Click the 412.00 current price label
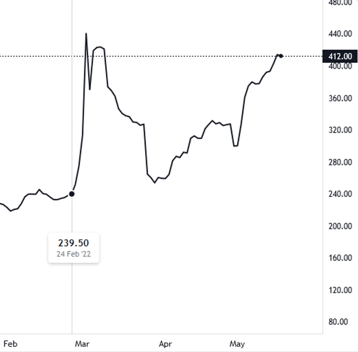Image resolution: width=358 pixels, height=352 pixels. 340,56
